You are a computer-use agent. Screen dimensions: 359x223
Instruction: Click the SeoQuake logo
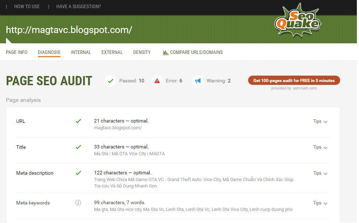pos(298,20)
